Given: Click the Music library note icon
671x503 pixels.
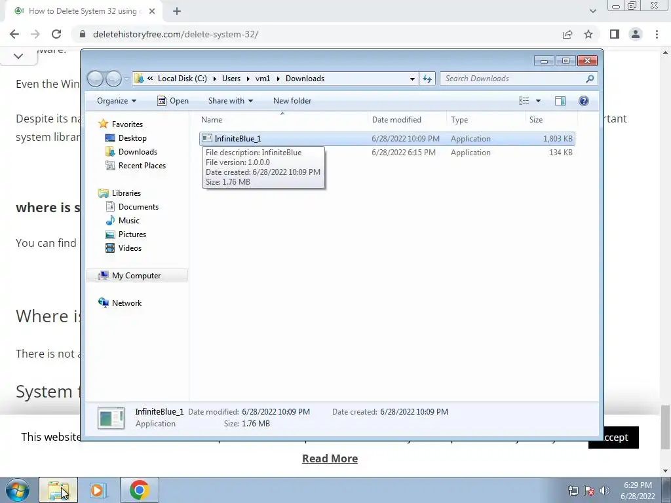Looking at the screenshot, I should [x=110, y=220].
